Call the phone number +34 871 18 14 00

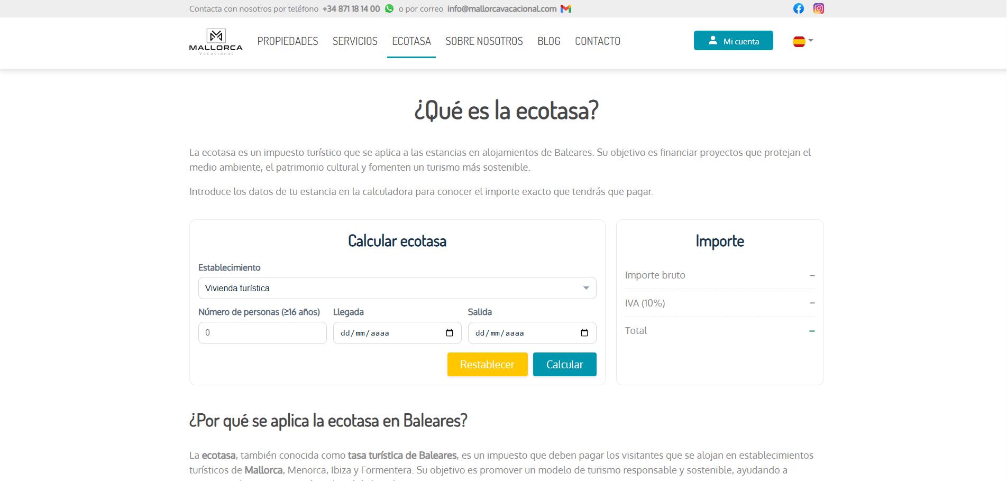351,9
